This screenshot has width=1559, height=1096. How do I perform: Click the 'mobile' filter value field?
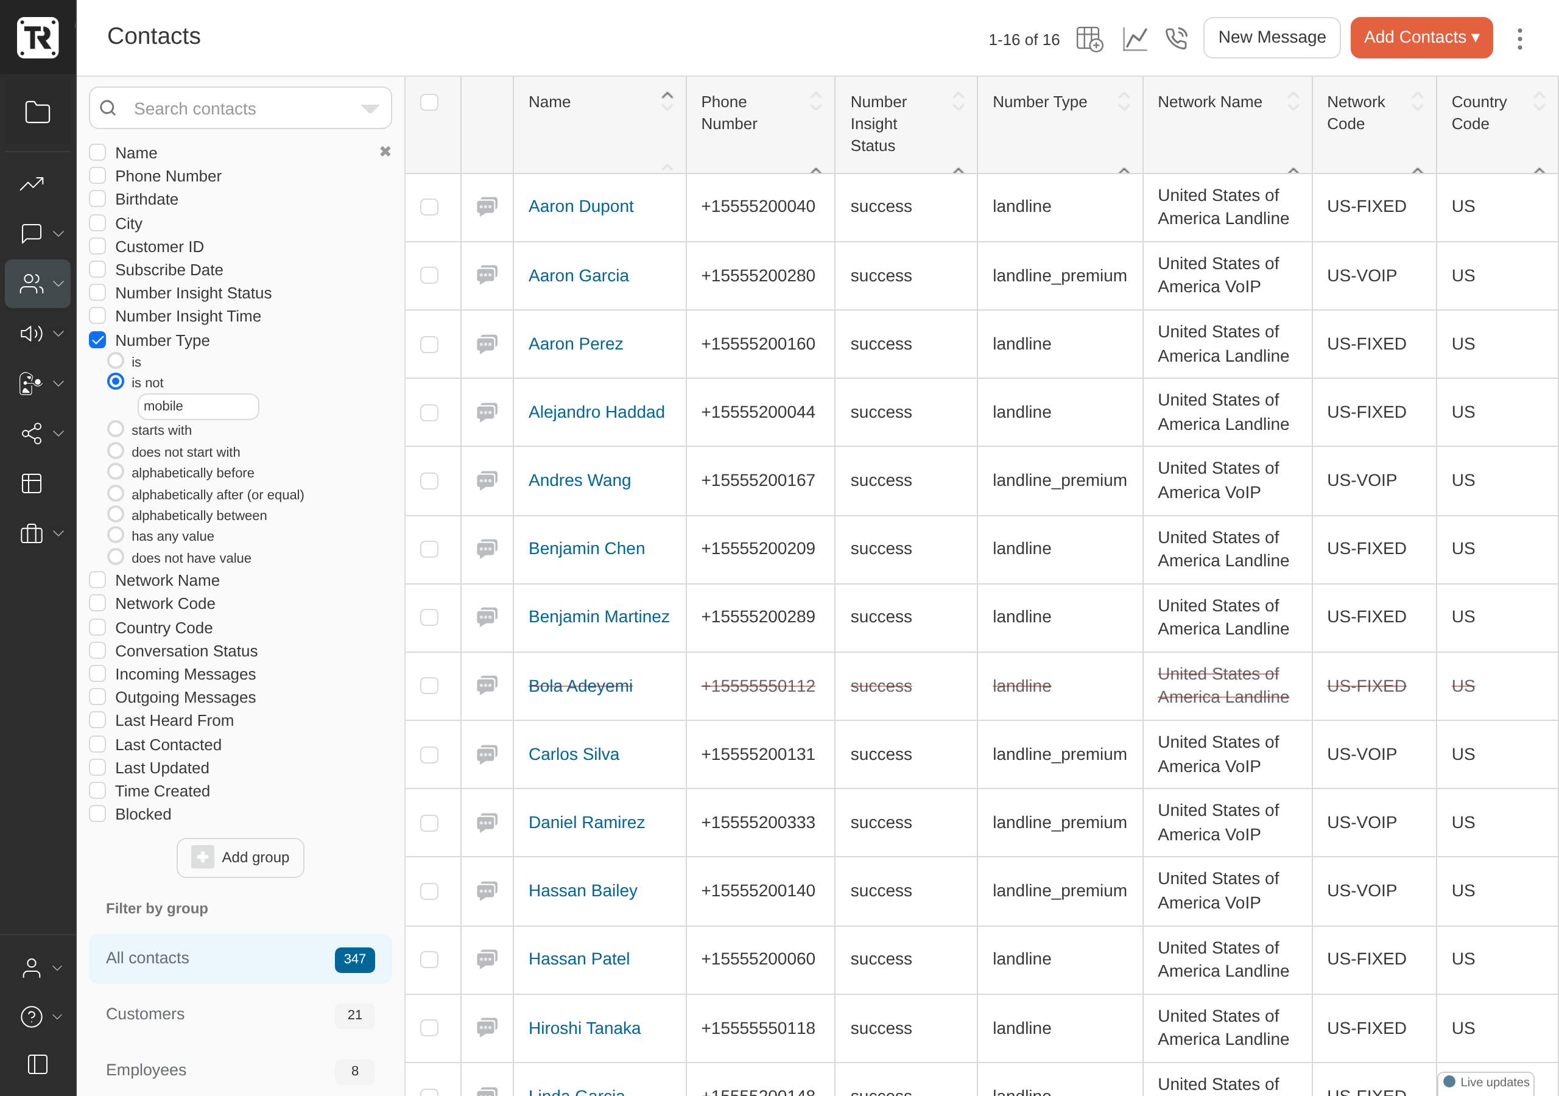(197, 406)
